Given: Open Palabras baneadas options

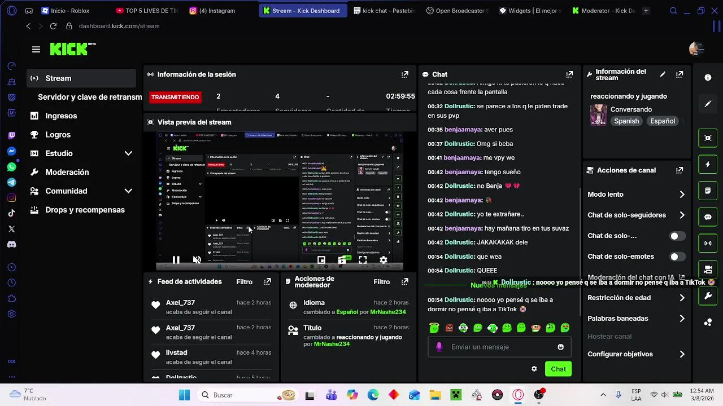Looking at the screenshot, I should 636,319.
